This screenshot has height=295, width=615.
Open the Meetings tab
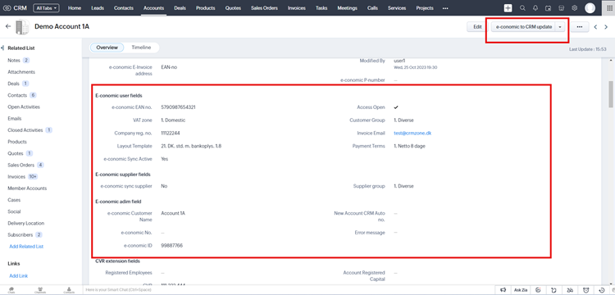click(348, 8)
